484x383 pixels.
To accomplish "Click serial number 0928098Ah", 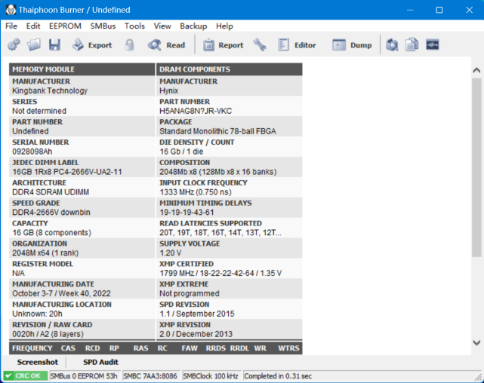I will coord(32,152).
